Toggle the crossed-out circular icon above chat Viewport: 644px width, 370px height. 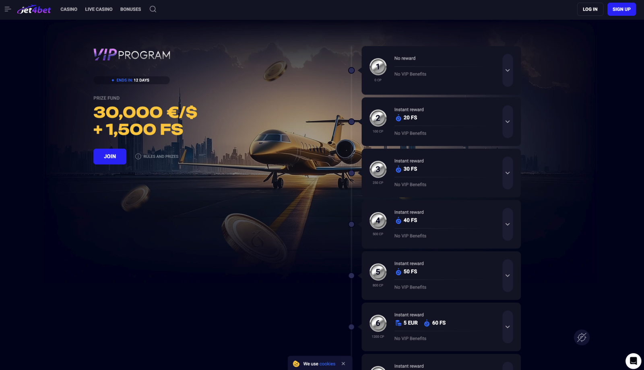[x=582, y=337]
